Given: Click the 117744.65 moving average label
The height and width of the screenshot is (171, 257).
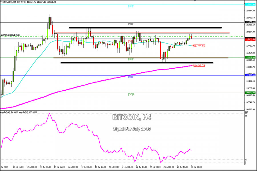Looking at the screenshot, I should click(x=199, y=46).
